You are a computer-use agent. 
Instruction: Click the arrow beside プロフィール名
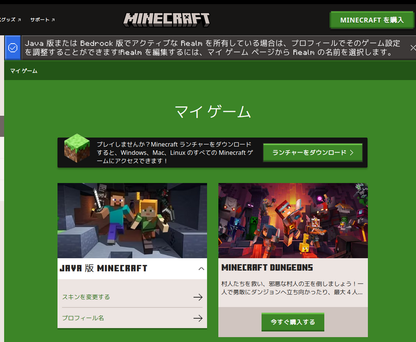click(x=198, y=318)
